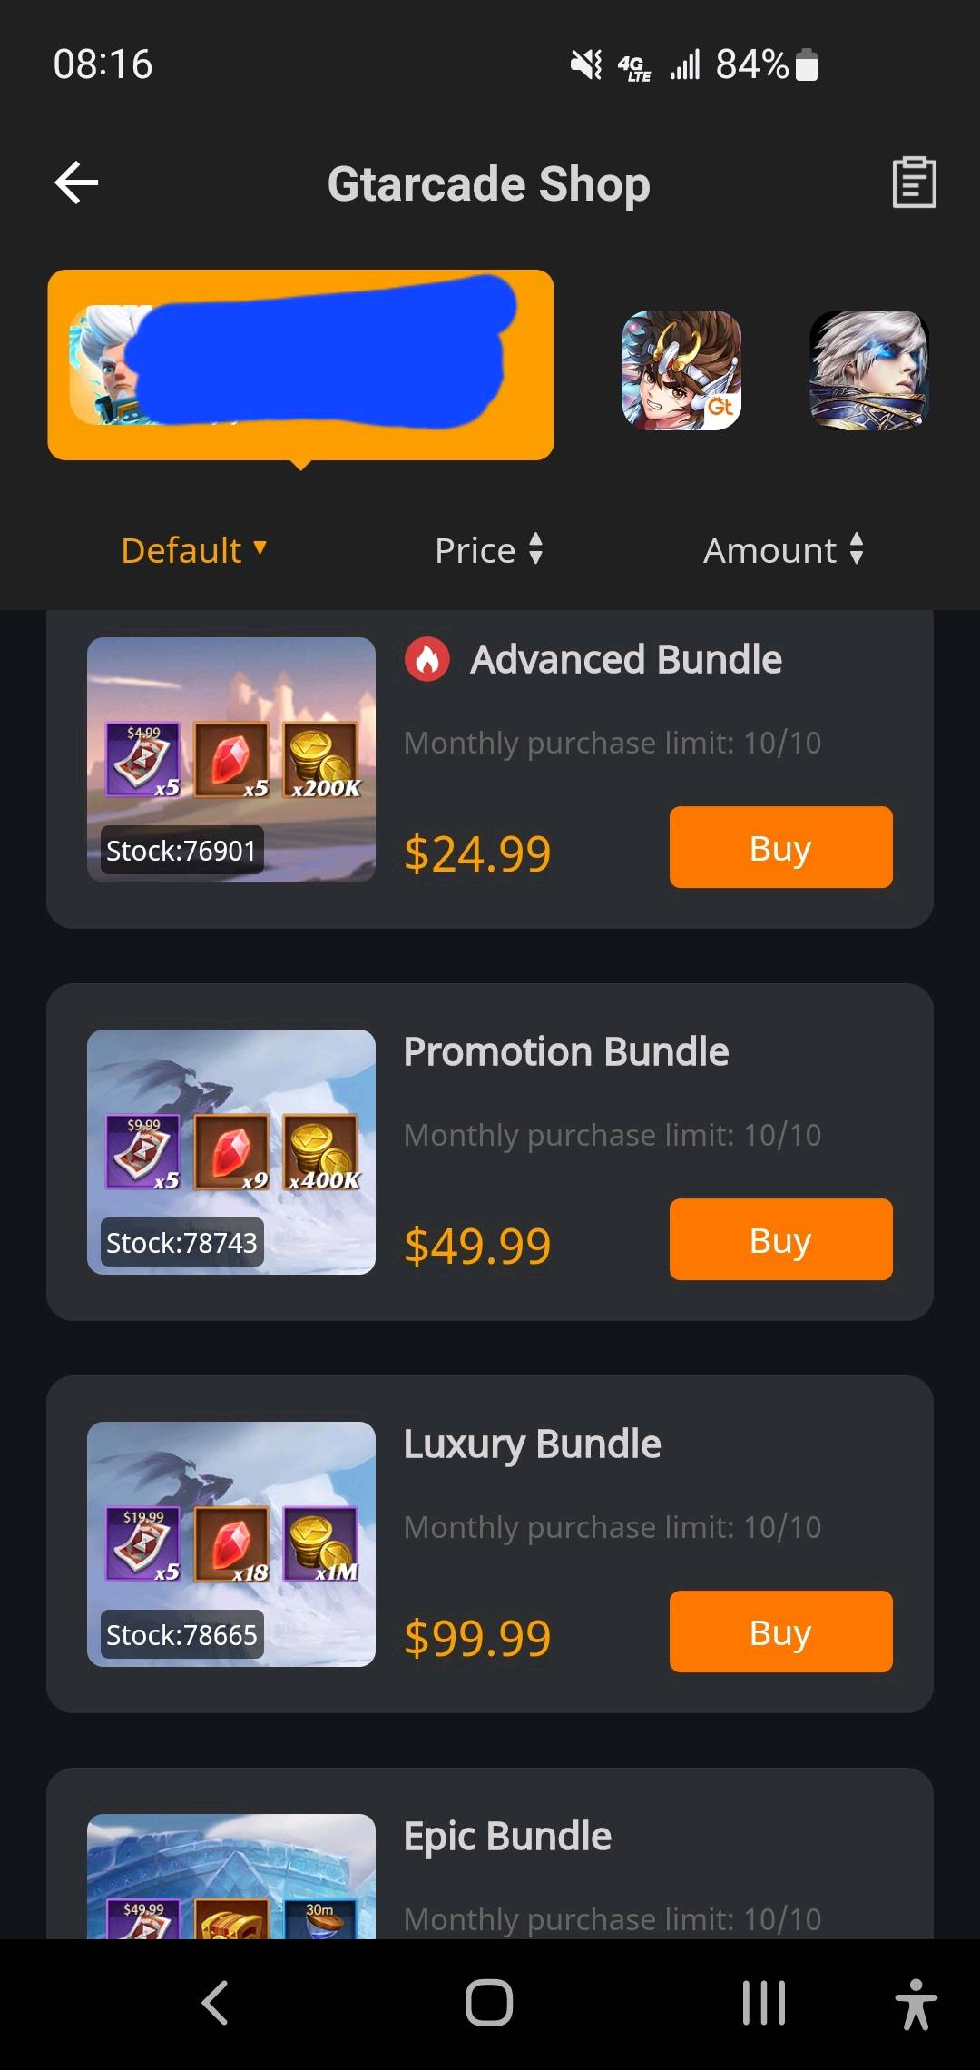
Task: Open the Epic Bundle title
Action: click(507, 1837)
